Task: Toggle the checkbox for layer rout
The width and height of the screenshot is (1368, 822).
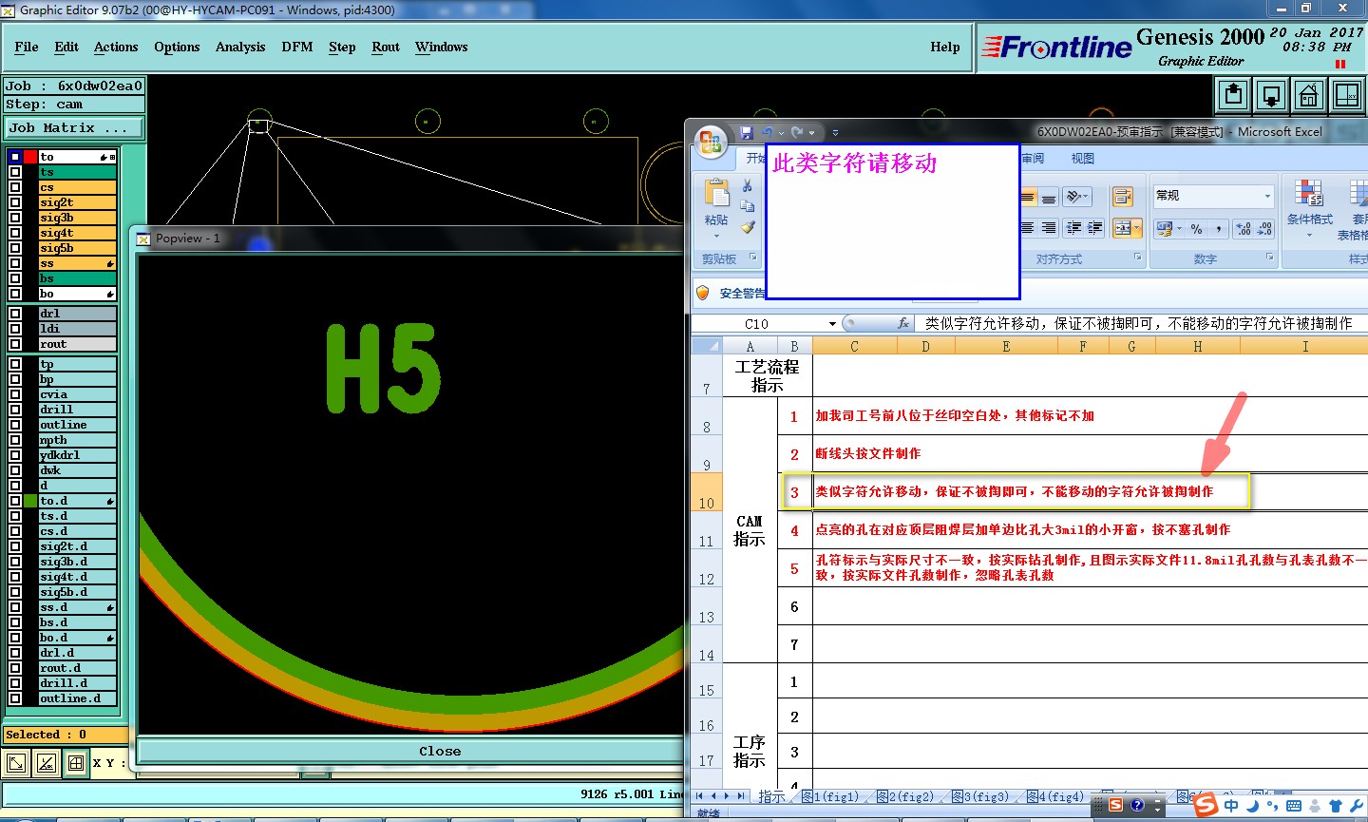Action: tap(15, 344)
